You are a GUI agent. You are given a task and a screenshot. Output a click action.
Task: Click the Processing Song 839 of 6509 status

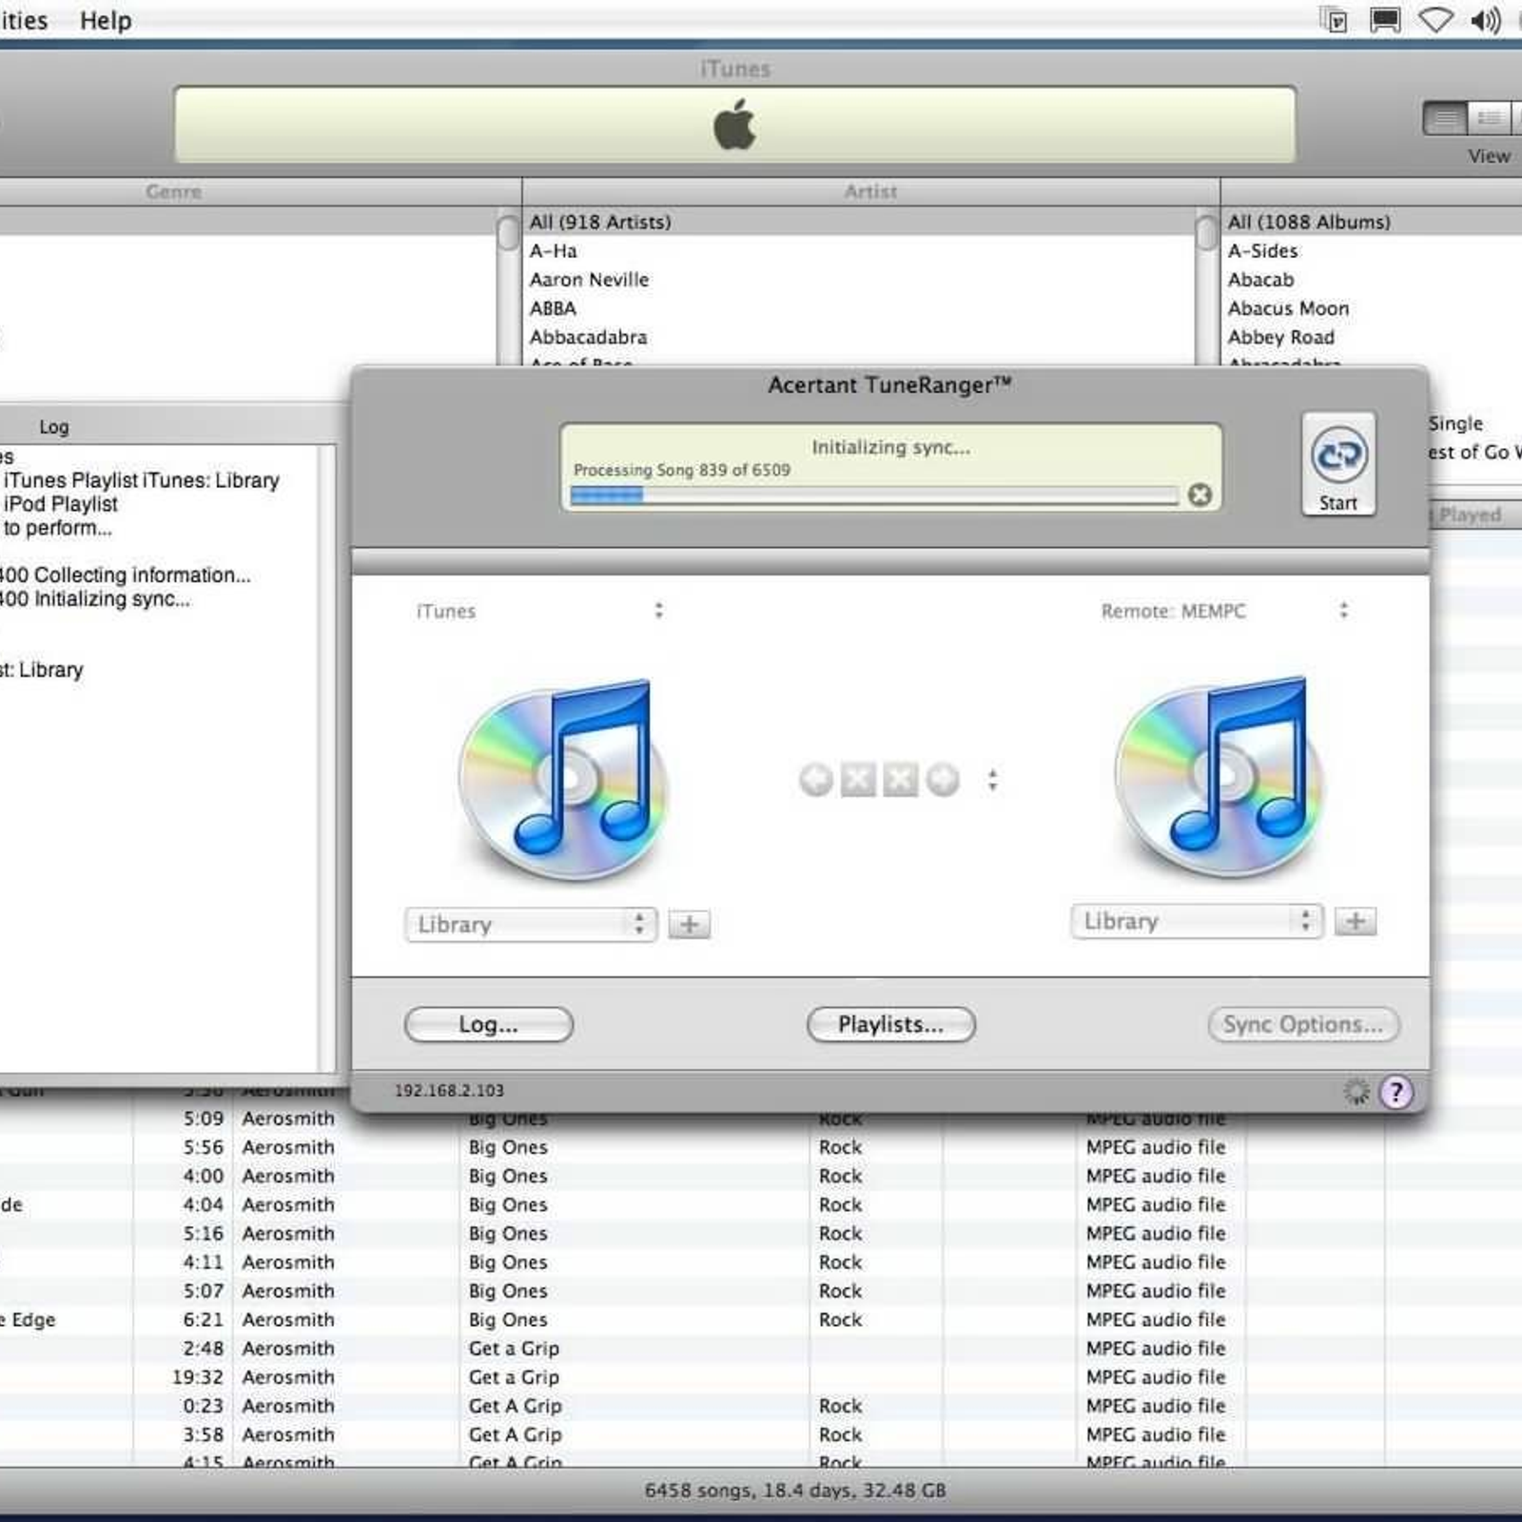pyautogui.click(x=681, y=470)
